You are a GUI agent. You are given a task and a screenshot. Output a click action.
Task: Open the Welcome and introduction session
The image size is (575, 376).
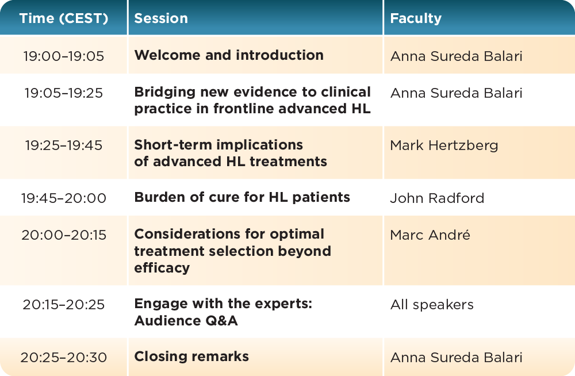tap(229, 56)
